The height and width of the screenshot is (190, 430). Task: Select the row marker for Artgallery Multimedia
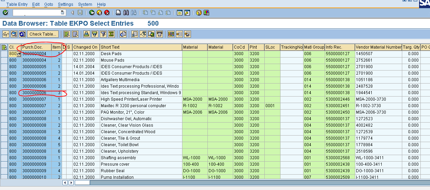pos(4,80)
